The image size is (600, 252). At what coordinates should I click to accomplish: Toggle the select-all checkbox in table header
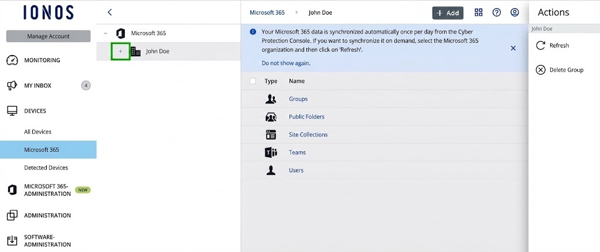[253, 81]
